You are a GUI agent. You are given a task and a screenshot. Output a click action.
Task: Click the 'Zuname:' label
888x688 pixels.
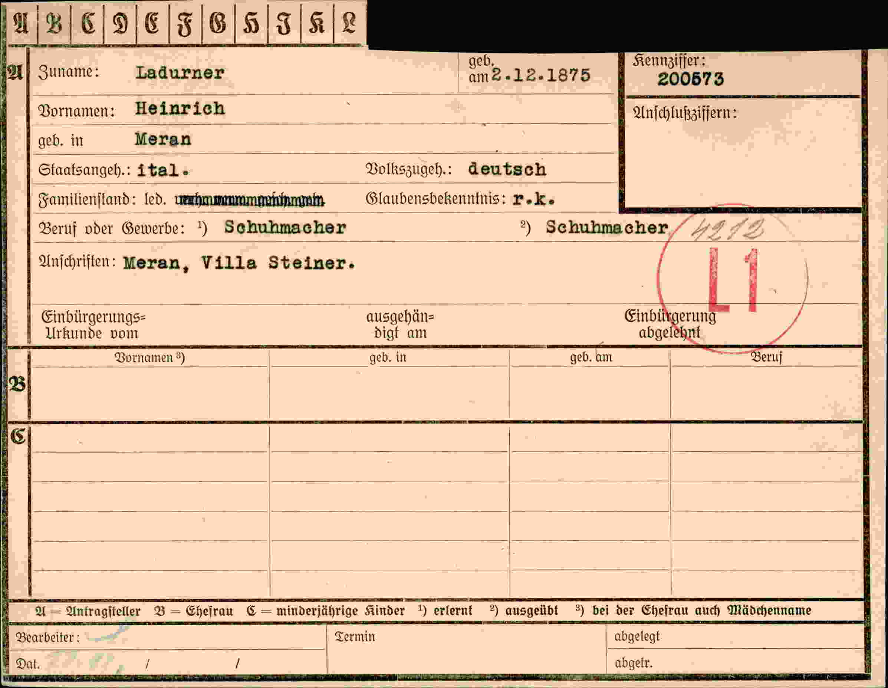68,72
